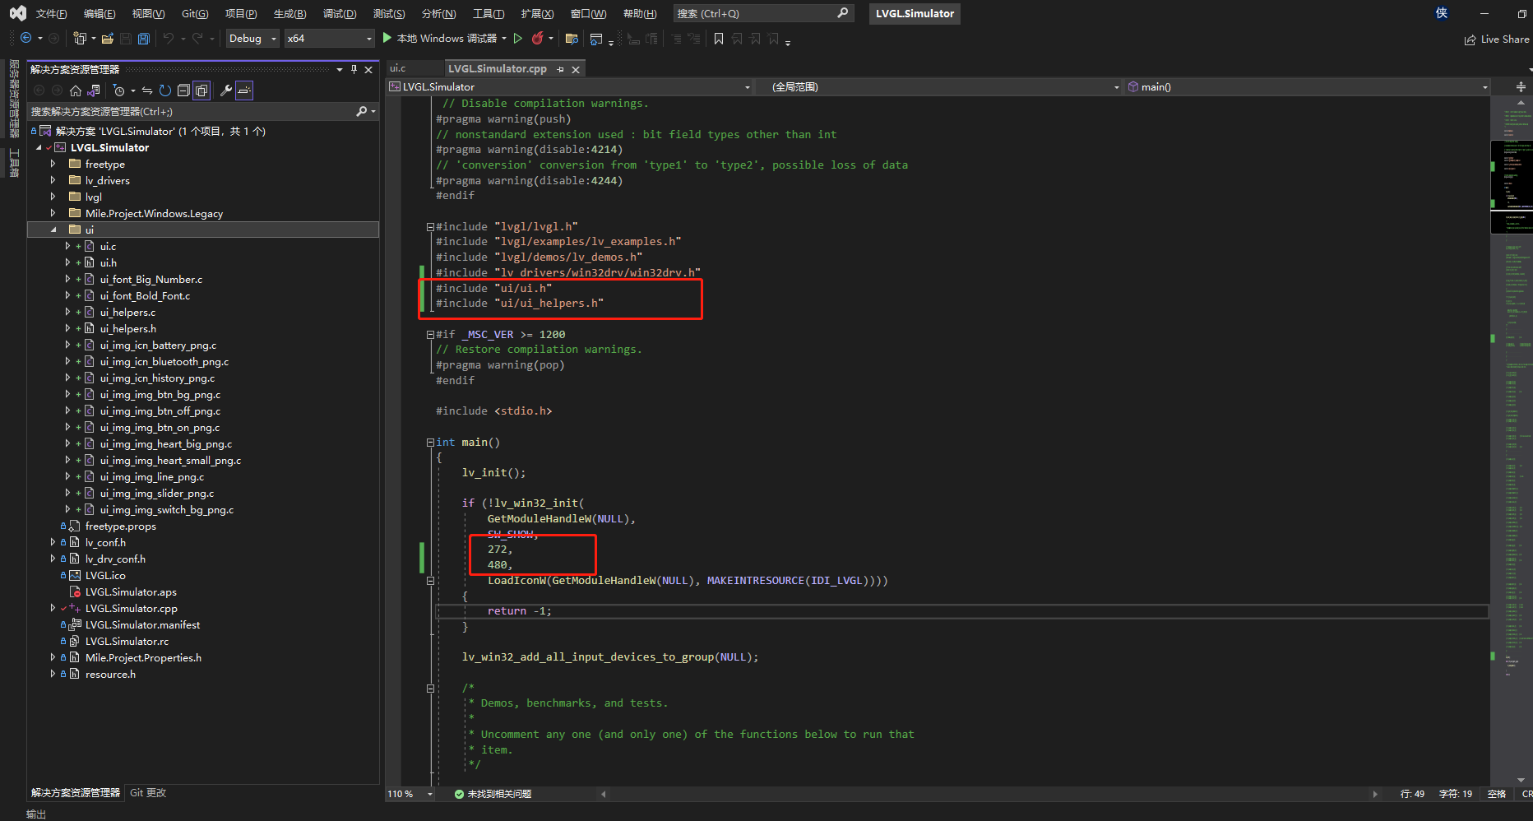1533x821 pixels.
Task: Open the 文件(F) menu
Action: pos(52,13)
